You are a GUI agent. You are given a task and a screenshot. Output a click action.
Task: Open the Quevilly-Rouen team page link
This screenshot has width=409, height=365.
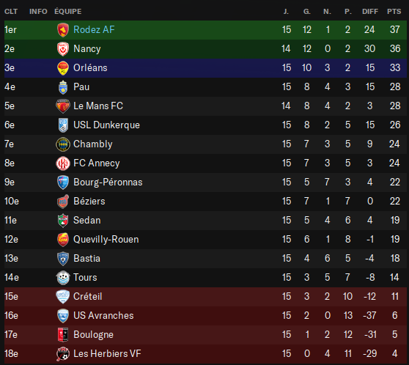coord(106,239)
